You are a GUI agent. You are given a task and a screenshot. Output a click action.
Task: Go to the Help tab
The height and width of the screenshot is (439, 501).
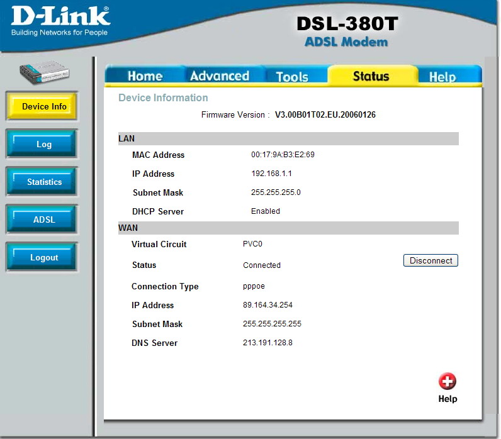tap(442, 77)
